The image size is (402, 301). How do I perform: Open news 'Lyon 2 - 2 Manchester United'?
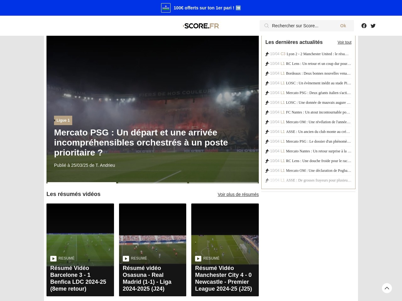click(x=318, y=54)
